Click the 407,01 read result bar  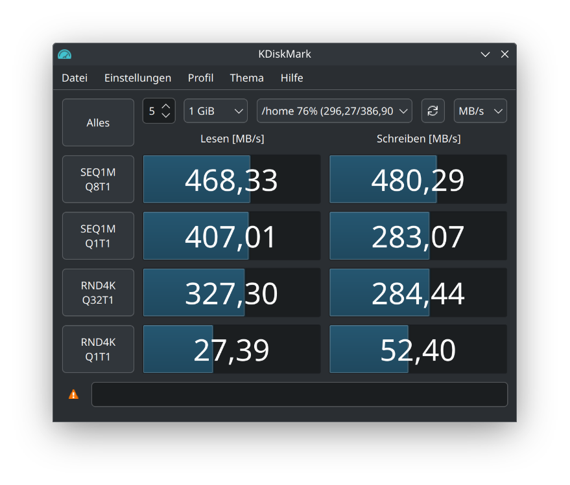point(232,236)
